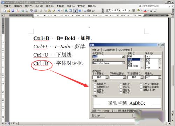Viewport: 175px width, 126px height.
Task: Click the New blank document icon
Action: pos(4,11)
